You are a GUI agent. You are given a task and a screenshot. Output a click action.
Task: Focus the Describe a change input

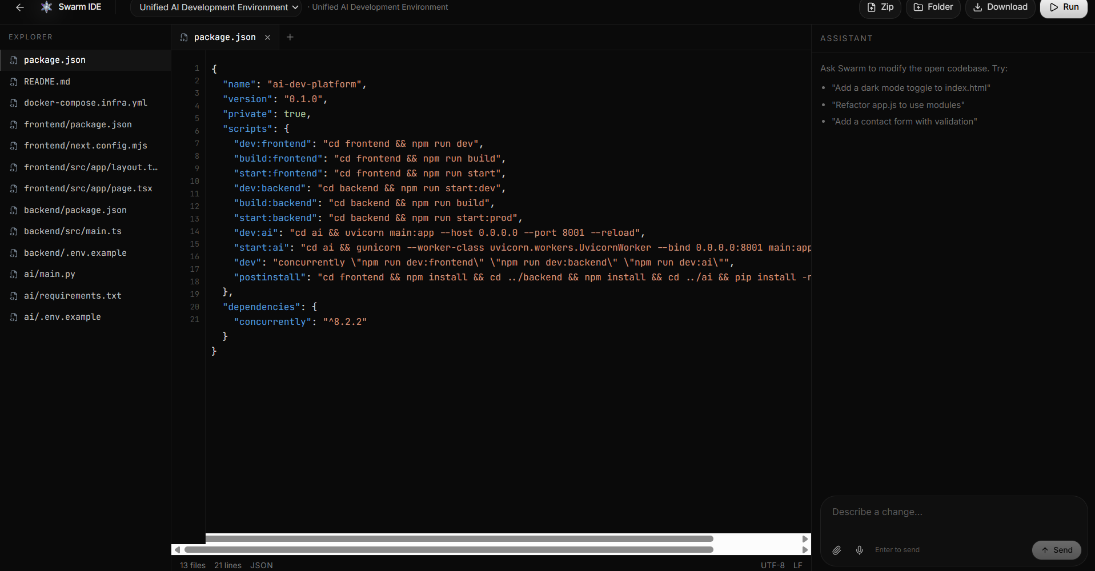(x=953, y=512)
